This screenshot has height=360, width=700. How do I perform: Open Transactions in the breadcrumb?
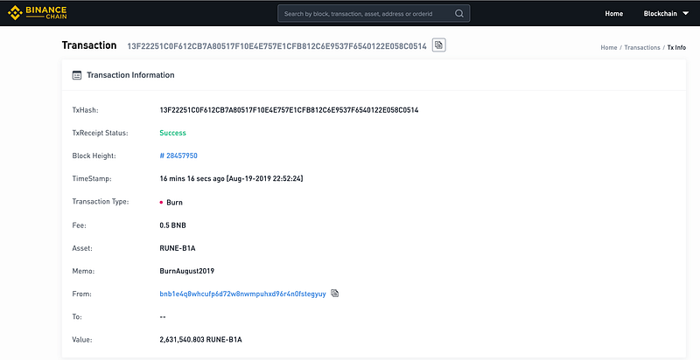coord(642,47)
